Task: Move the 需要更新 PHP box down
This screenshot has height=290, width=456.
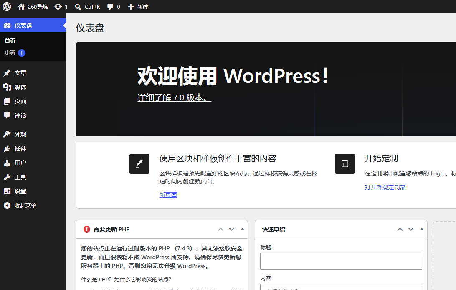Action: pos(231,229)
